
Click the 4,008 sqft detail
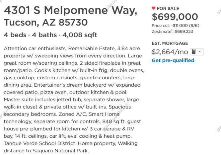tap(80, 35)
